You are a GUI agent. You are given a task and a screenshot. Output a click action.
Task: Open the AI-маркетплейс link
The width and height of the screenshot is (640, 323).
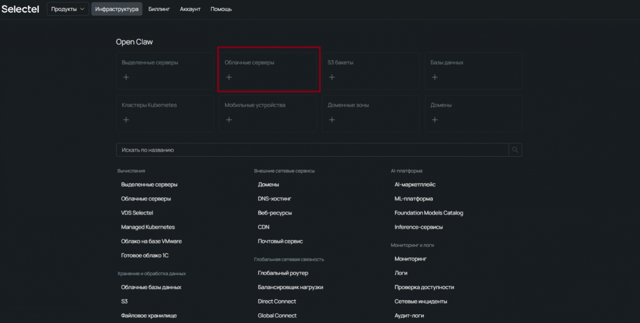(415, 184)
